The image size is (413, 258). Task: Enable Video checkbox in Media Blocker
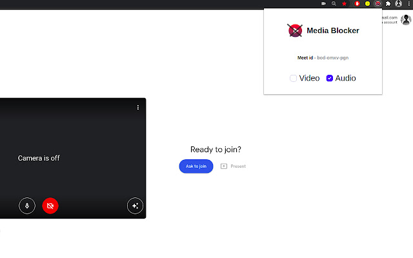(293, 78)
